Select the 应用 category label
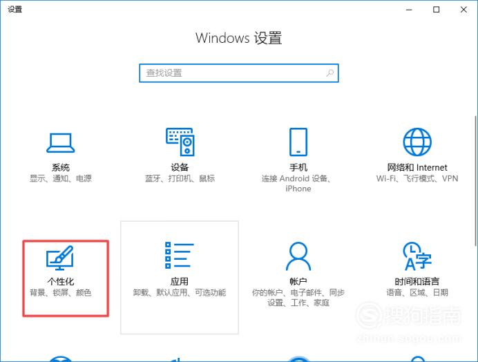The image size is (478, 362). [180, 281]
